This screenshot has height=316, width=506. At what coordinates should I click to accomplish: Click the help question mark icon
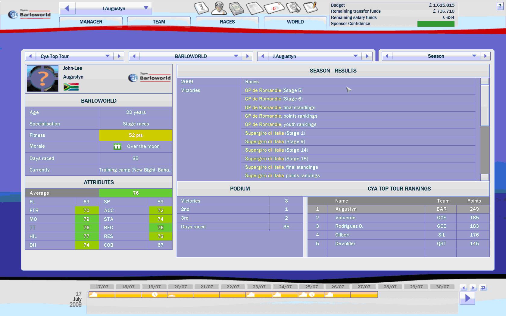pos(500,6)
